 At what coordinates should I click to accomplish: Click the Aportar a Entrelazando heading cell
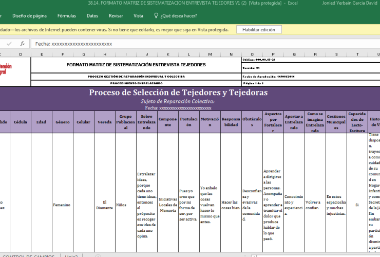coord(294,122)
